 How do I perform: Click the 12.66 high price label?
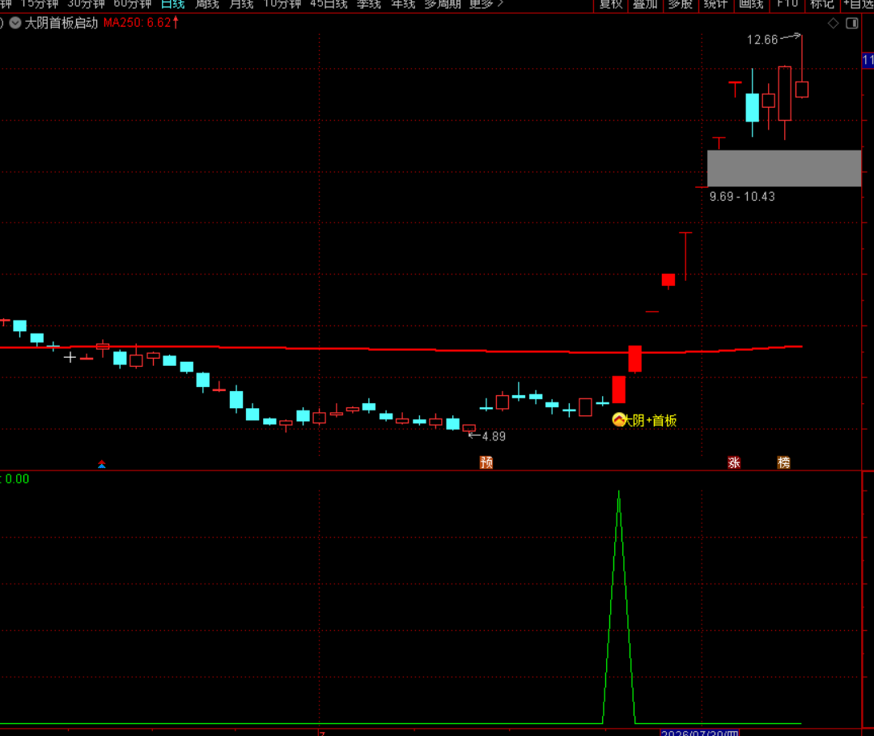coord(762,40)
